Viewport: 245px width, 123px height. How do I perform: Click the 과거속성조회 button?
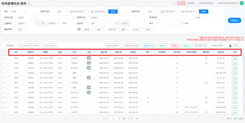coord(50,45)
